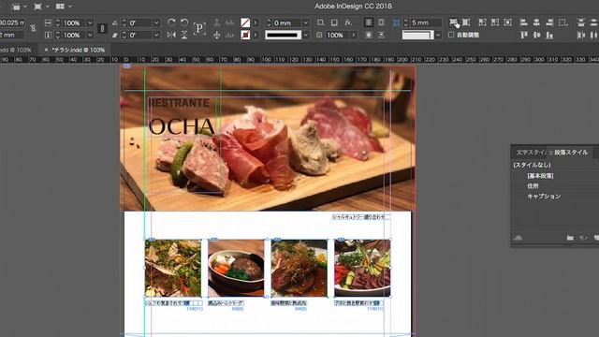Expand the opacity slider arrow

354,36
